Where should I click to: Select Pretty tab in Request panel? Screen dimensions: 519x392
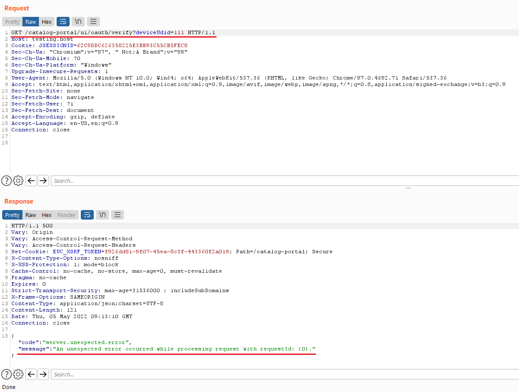coord(12,22)
